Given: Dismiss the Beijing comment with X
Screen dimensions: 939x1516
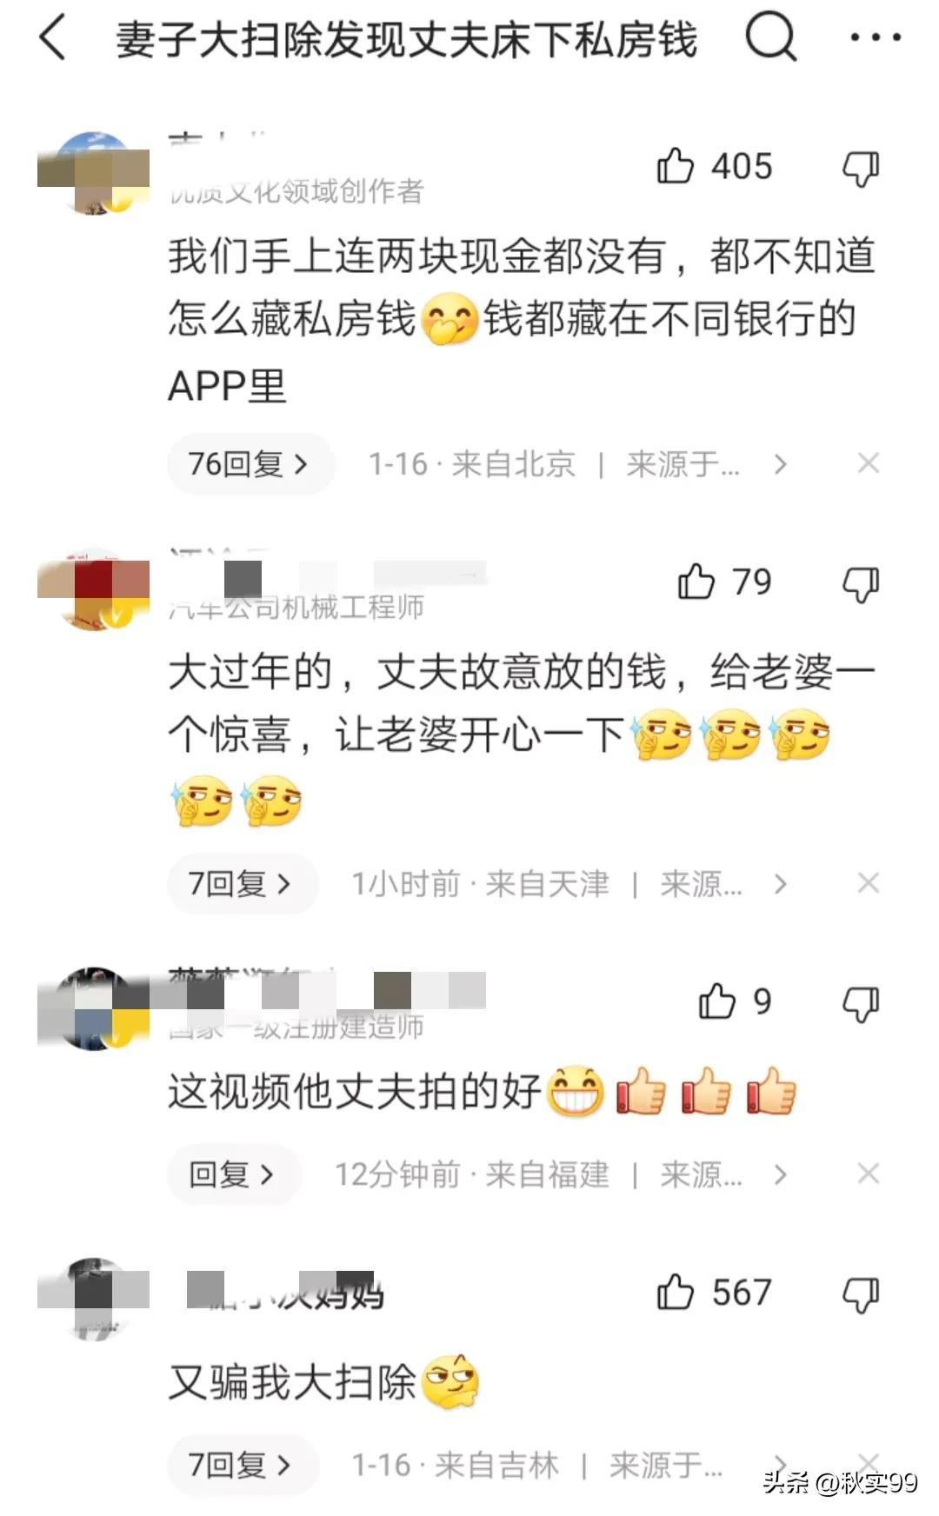Looking at the screenshot, I should [868, 463].
